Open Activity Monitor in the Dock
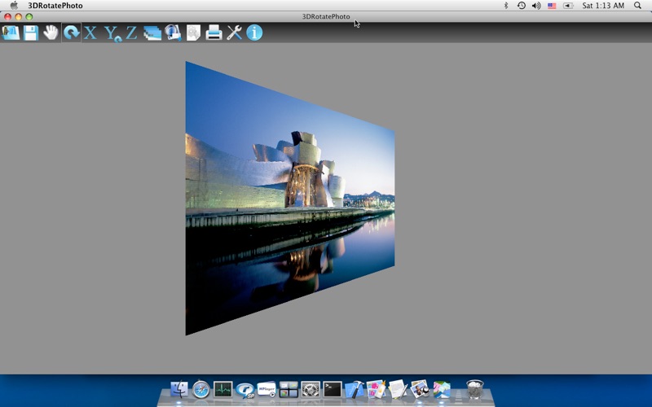This screenshot has height=407, width=652. tap(223, 390)
